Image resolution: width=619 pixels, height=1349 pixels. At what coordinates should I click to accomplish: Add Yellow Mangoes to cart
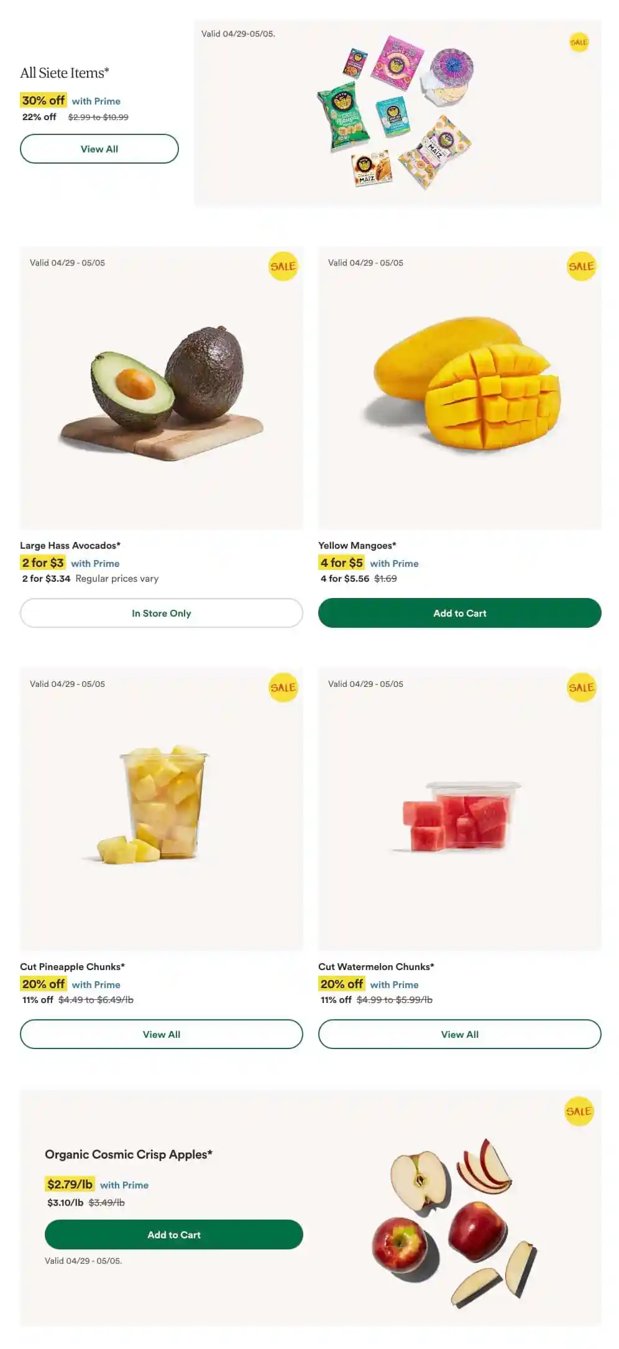pyautogui.click(x=460, y=613)
